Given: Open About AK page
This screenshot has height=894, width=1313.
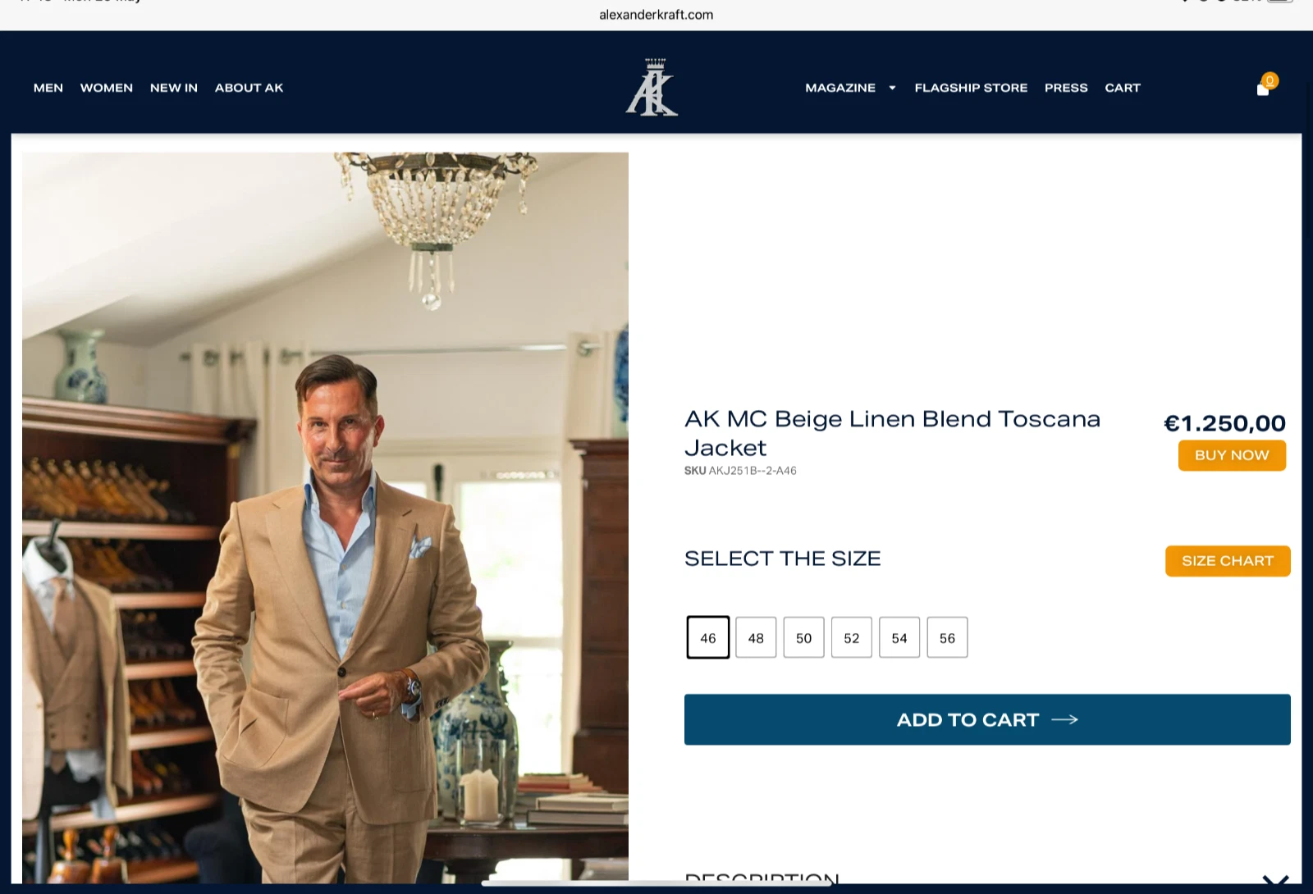Looking at the screenshot, I should pos(249,88).
